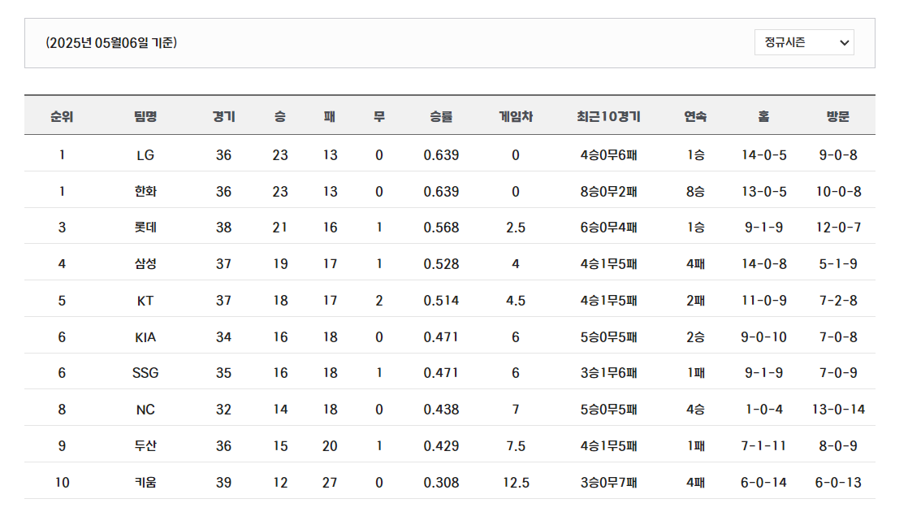
Task: Select the 키움 team name
Action: pos(145,482)
